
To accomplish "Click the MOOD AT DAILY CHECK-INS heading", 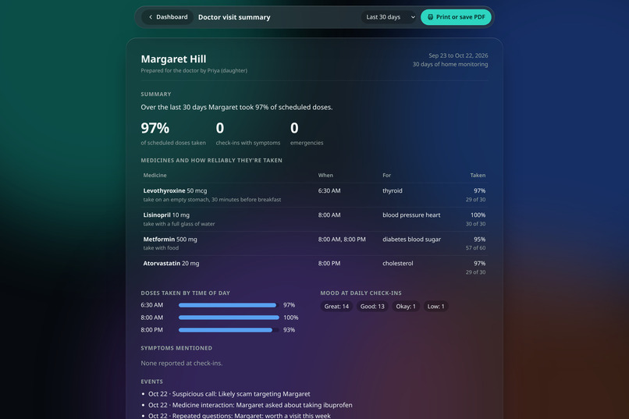I will click(x=361, y=293).
